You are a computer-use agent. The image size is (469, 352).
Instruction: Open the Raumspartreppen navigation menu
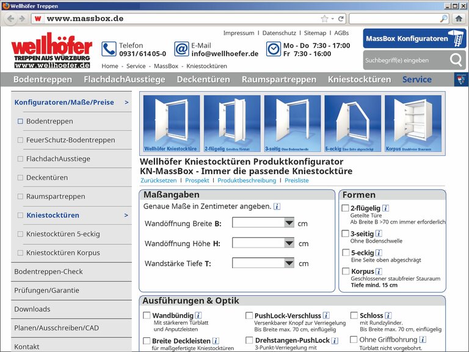point(279,79)
